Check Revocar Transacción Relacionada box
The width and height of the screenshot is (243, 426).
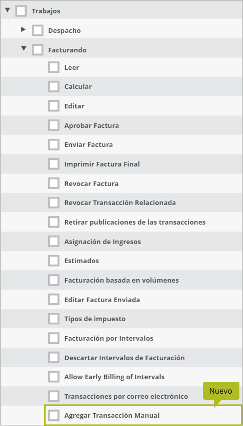tap(54, 202)
